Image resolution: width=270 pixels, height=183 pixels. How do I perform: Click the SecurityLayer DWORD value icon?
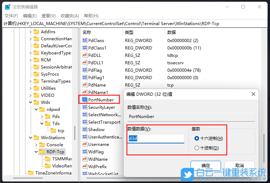(85, 107)
